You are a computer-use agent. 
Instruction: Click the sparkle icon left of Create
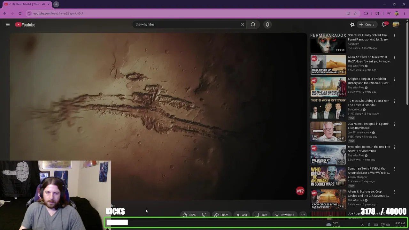click(352, 25)
